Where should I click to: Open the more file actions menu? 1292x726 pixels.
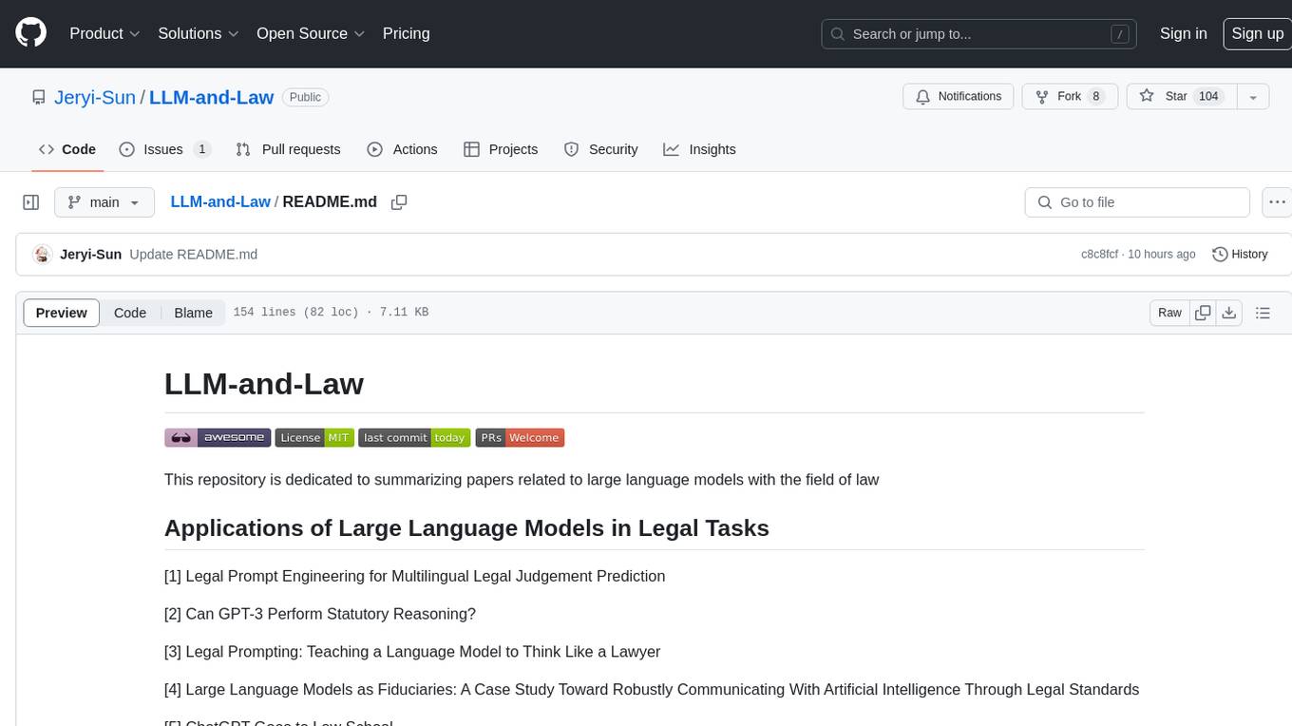pyautogui.click(x=1277, y=202)
